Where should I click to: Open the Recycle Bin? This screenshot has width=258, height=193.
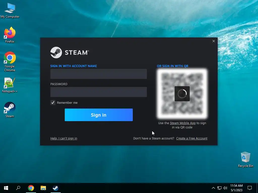pyautogui.click(x=245, y=160)
